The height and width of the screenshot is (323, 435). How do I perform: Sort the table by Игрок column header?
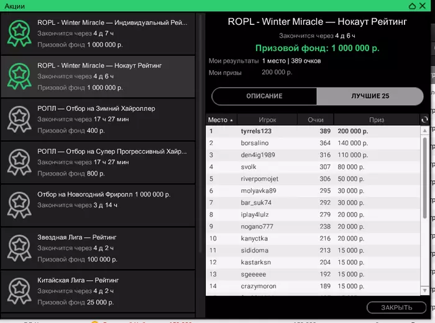coord(267,120)
